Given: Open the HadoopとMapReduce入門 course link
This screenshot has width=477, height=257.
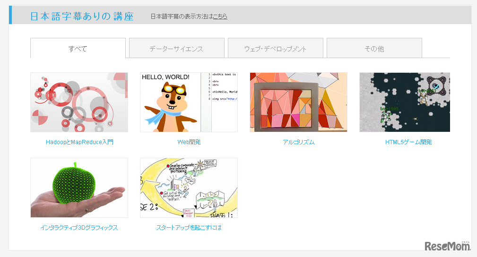Looking at the screenshot, I should pyautogui.click(x=79, y=142).
